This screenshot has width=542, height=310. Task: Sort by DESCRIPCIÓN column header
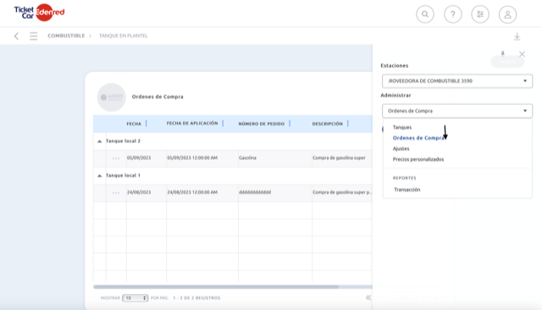328,124
